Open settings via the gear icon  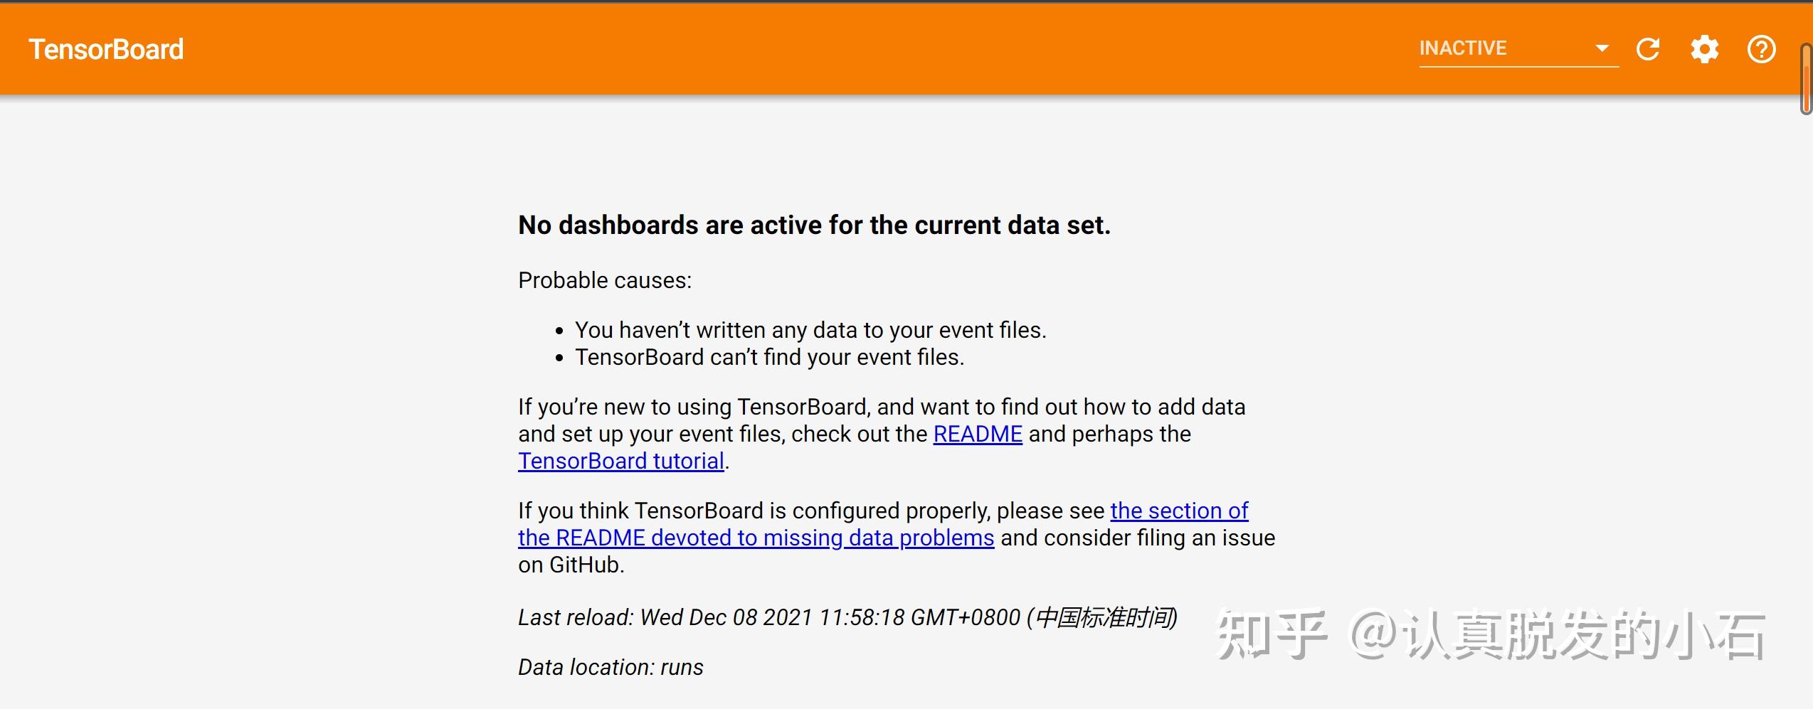point(1705,49)
